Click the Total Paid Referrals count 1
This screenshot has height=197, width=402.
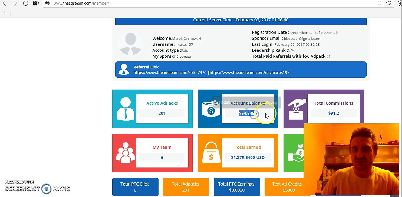[330, 57]
